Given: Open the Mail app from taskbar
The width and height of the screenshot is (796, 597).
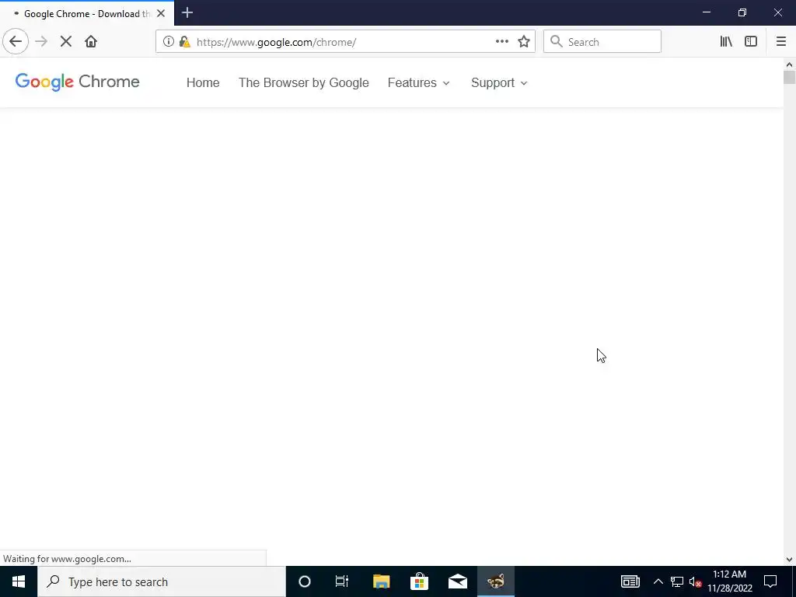Looking at the screenshot, I should click(458, 581).
